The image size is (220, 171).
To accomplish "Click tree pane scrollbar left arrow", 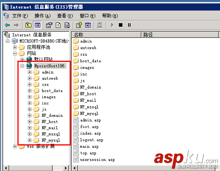I will pyautogui.click(x=6, y=168).
